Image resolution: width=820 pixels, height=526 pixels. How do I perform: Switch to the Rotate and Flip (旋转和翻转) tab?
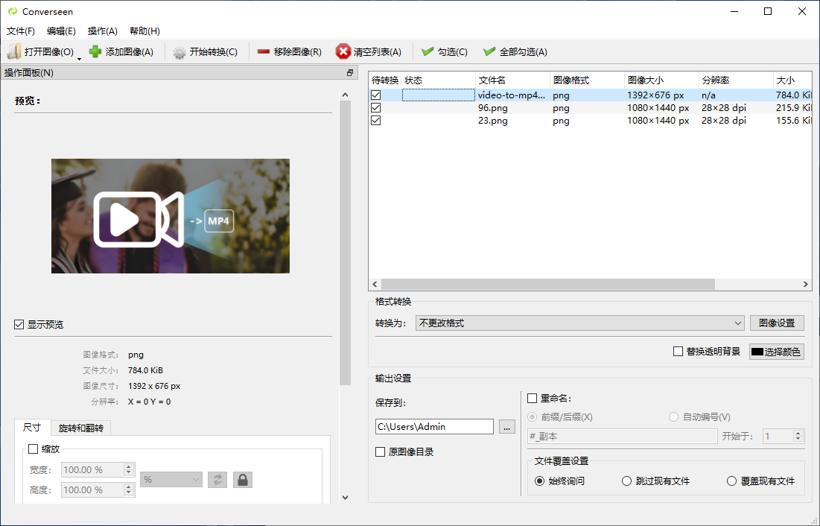point(80,428)
